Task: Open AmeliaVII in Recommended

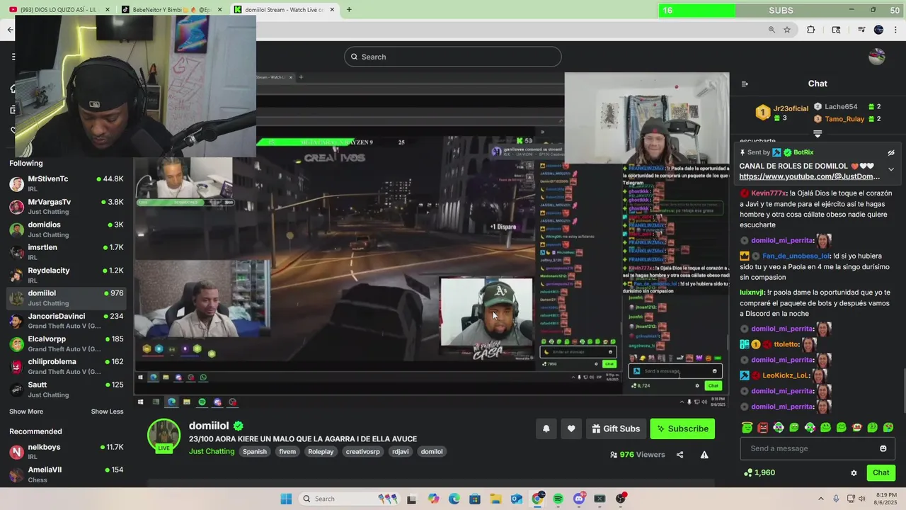Action: click(x=66, y=475)
